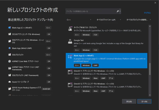Viewport: 159px width, 110px height.
Task: Select the Google Test template title
Action: pos(79,40)
